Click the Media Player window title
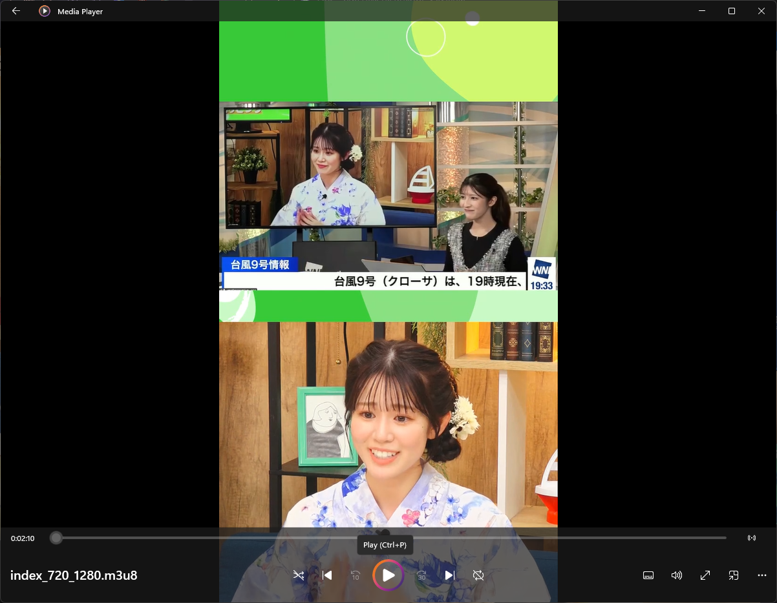 pos(80,12)
